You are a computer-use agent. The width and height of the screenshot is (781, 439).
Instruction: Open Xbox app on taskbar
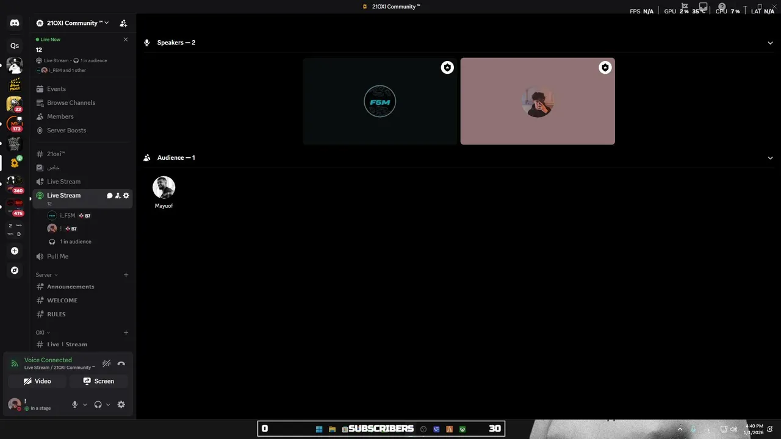coord(462,429)
